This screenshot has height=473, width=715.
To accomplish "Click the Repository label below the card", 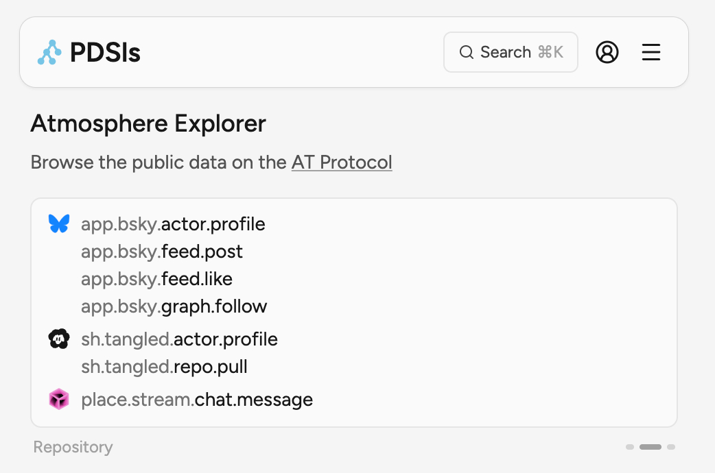I will [x=73, y=447].
